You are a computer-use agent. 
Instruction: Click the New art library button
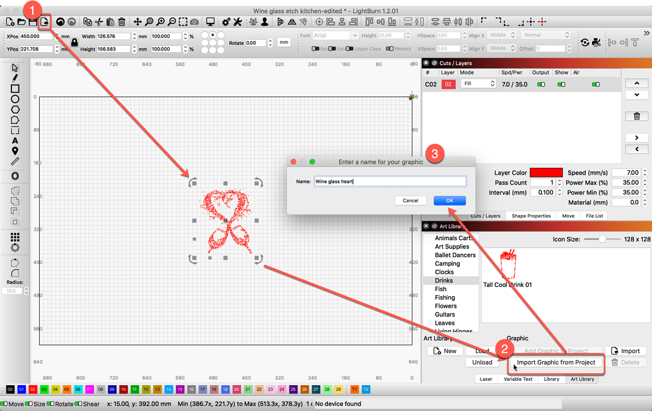(445, 351)
